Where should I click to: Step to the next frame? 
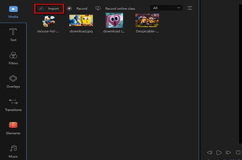tap(228, 153)
